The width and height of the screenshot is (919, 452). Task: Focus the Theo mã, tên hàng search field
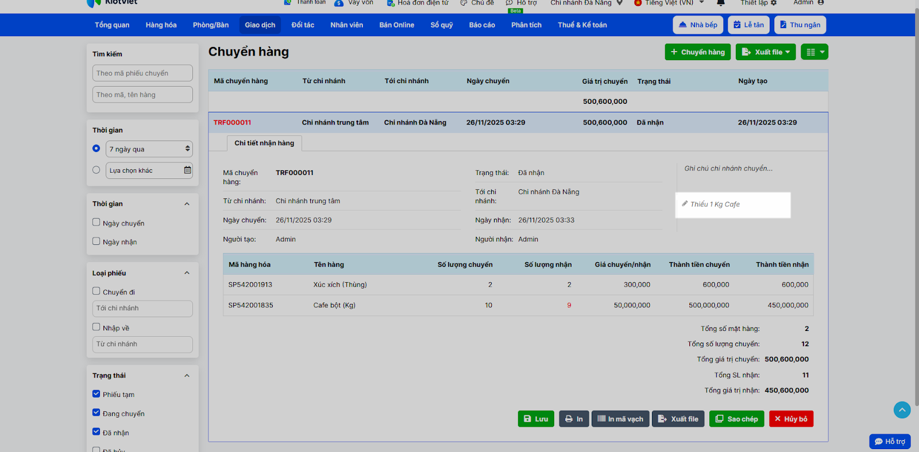142,95
